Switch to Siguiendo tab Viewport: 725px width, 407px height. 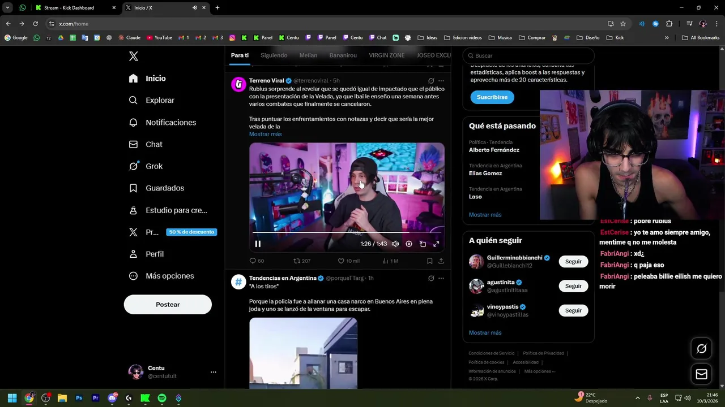[x=274, y=55]
